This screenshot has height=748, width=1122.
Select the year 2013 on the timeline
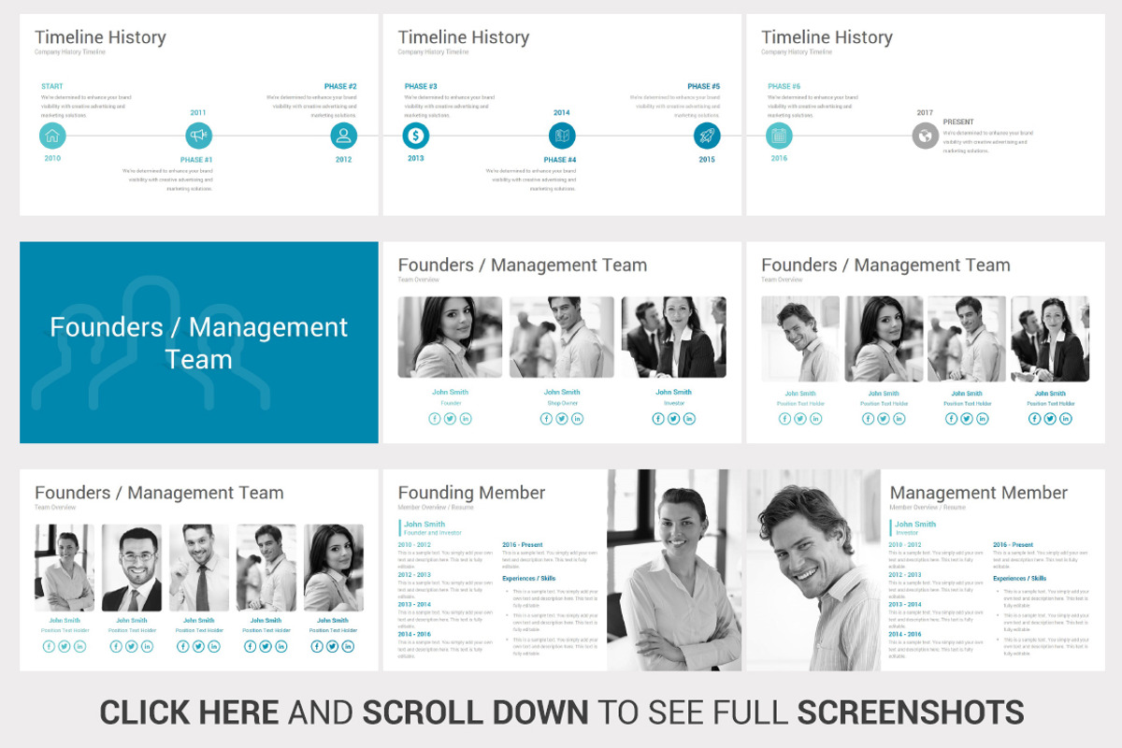(416, 159)
